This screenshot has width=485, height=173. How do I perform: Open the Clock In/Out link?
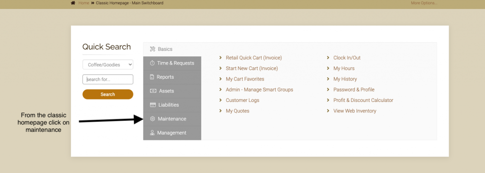pos(347,58)
